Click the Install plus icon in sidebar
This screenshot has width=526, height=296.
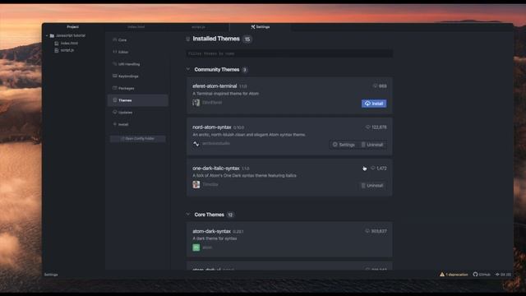[115, 124]
